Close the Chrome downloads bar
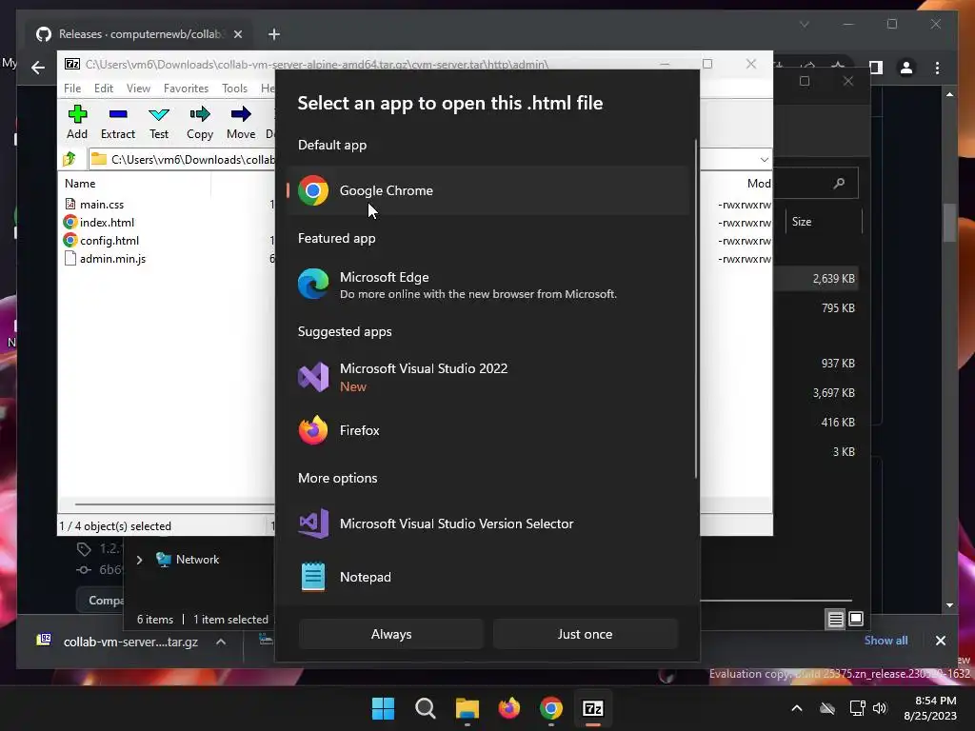 (x=940, y=641)
